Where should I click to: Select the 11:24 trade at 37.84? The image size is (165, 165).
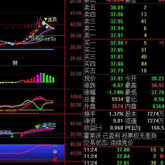point(124,156)
